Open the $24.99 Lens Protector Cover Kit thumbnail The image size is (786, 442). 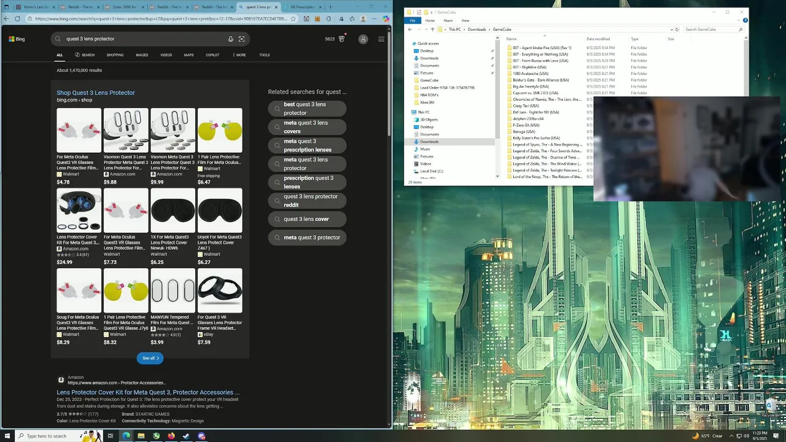click(x=79, y=211)
